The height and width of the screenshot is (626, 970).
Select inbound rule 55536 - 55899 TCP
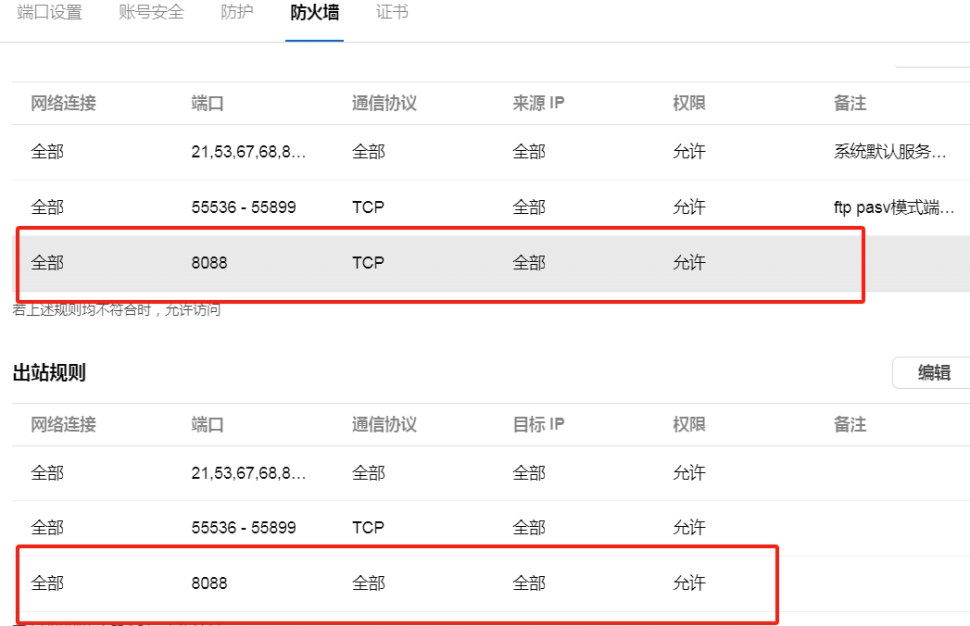coord(491,207)
